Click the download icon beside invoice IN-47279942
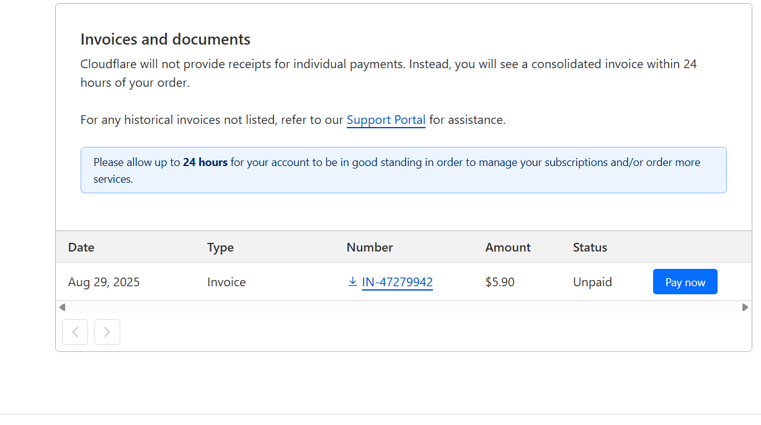This screenshot has height=425, width=761. 352,282
